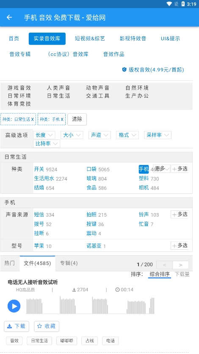
Task: Open the 格式 dropdown
Action: tap(127, 135)
